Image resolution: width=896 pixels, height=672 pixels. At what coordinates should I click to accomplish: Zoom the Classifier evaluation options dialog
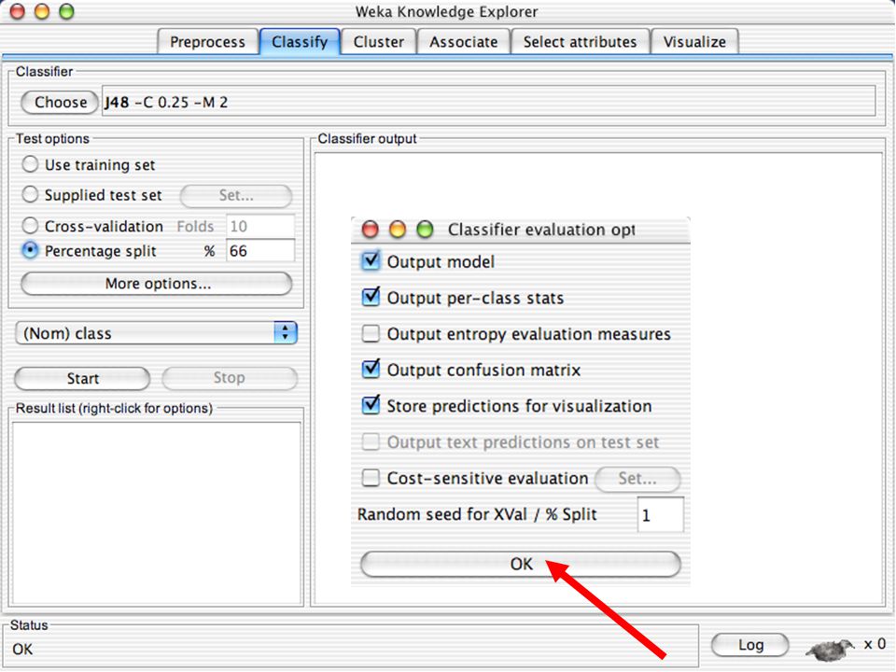pos(425,230)
